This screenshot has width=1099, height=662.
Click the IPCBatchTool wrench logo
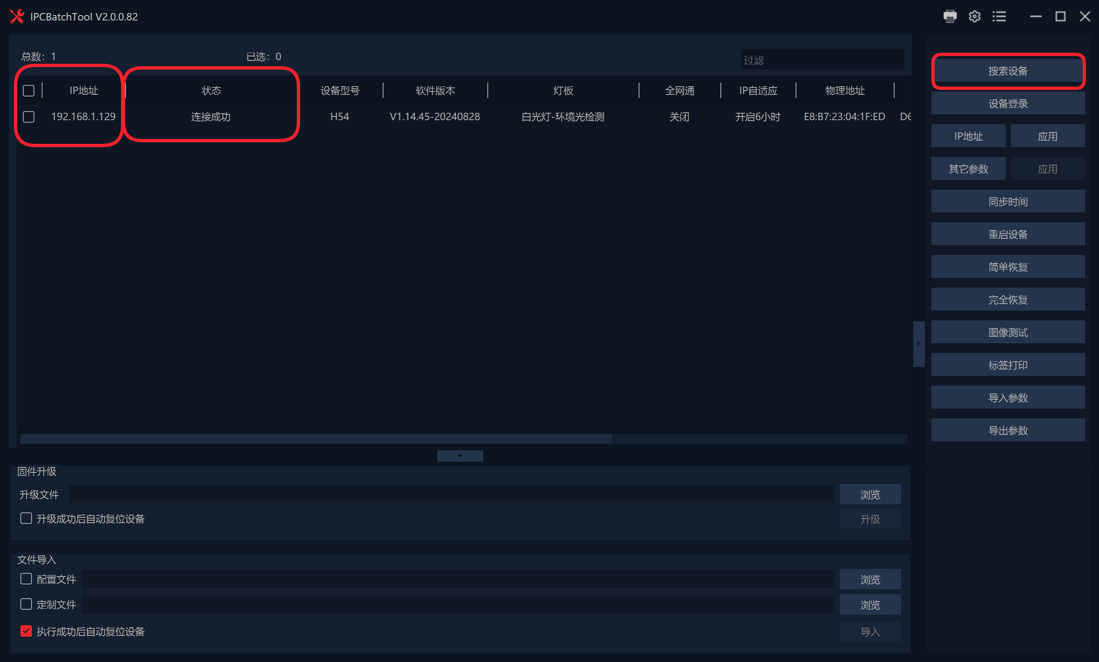tap(17, 16)
